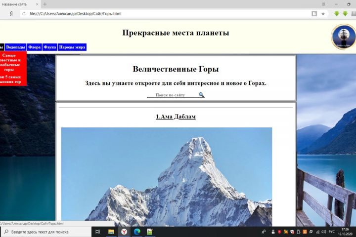This screenshot has height=237, width=356.
Task: Click the red shield antivirus tray icon
Action: tap(279, 232)
